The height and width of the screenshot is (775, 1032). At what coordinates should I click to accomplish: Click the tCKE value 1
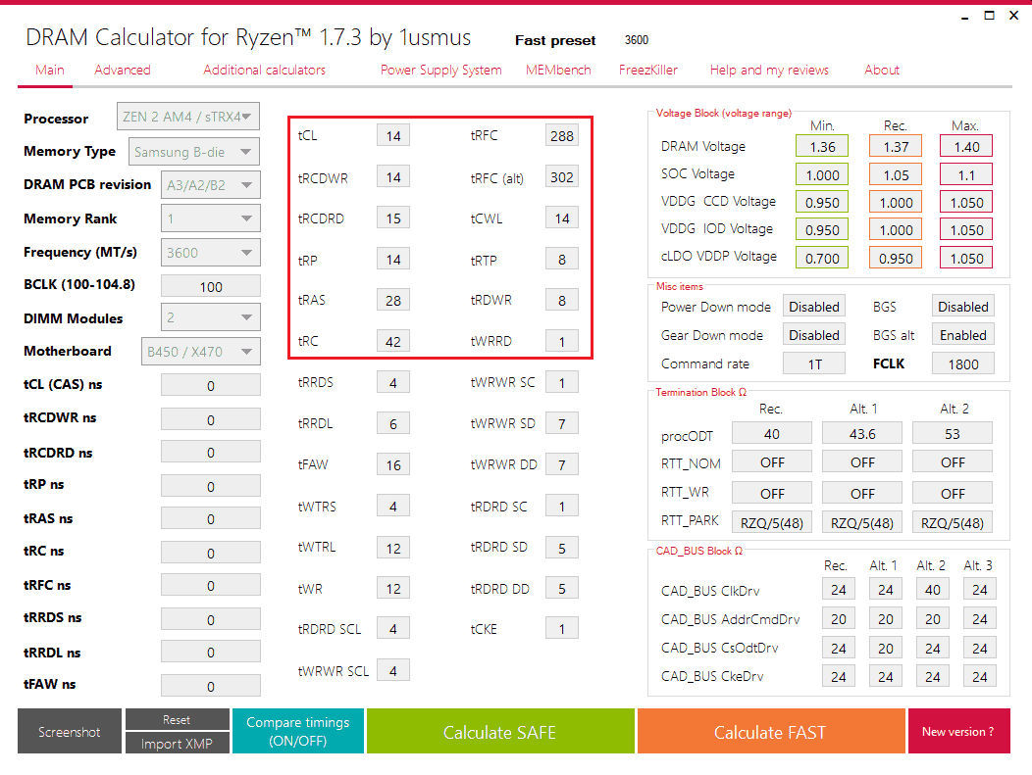pos(562,628)
